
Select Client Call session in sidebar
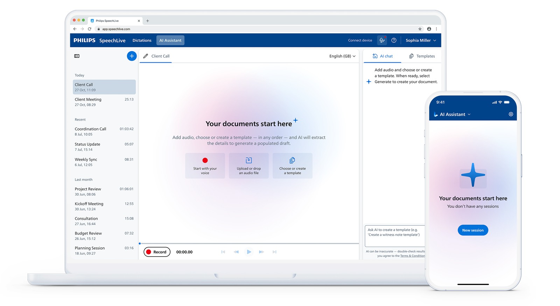tap(104, 87)
